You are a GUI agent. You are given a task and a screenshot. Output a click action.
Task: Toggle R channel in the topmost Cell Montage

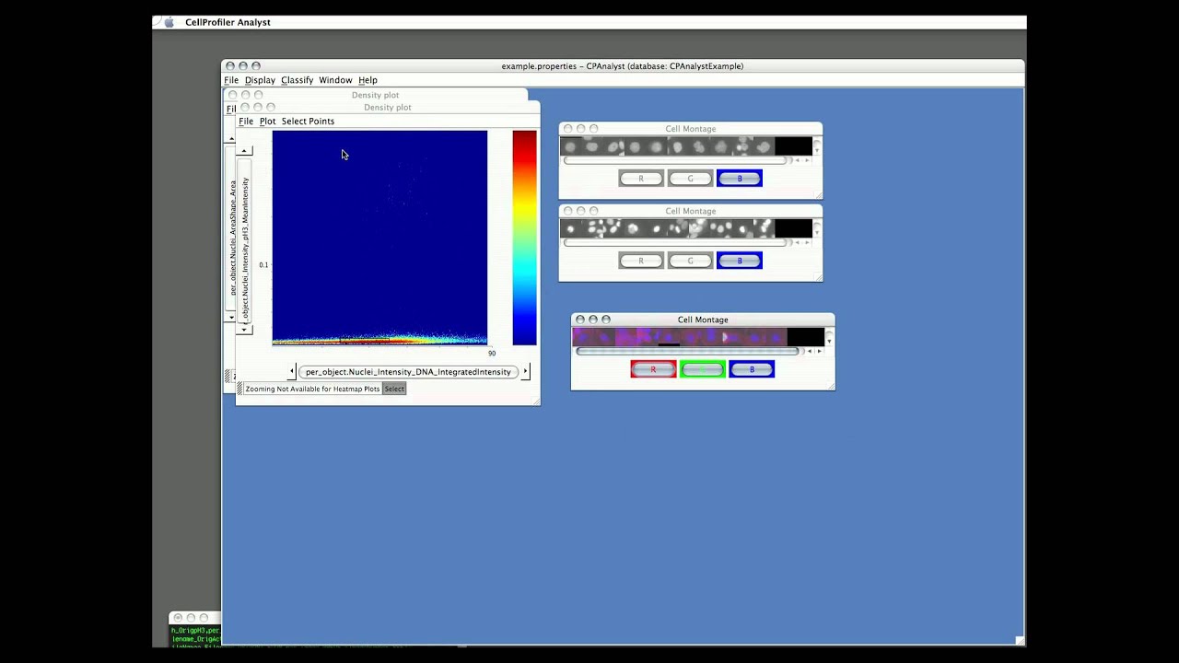click(x=641, y=179)
